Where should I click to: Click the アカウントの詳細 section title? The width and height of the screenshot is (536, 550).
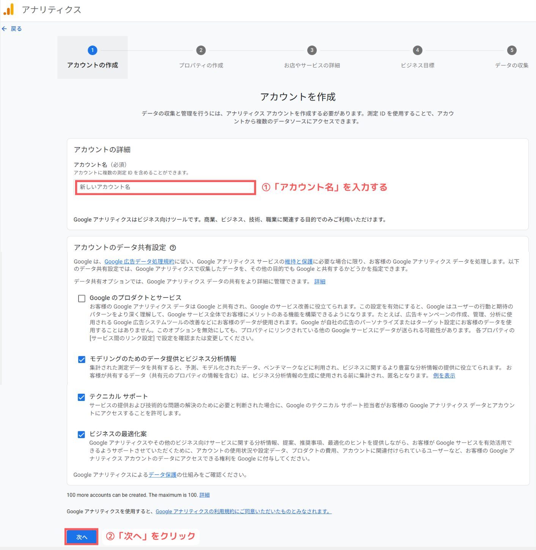102,150
